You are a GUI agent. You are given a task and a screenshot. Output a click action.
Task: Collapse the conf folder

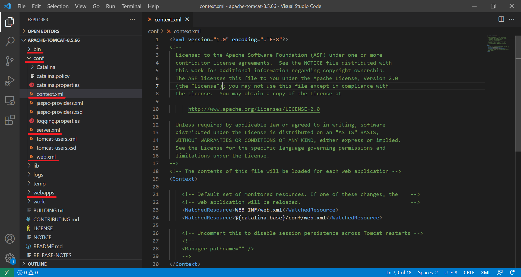(38, 58)
